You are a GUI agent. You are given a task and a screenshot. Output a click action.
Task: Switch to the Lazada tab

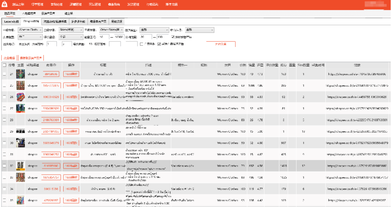coord(11,22)
